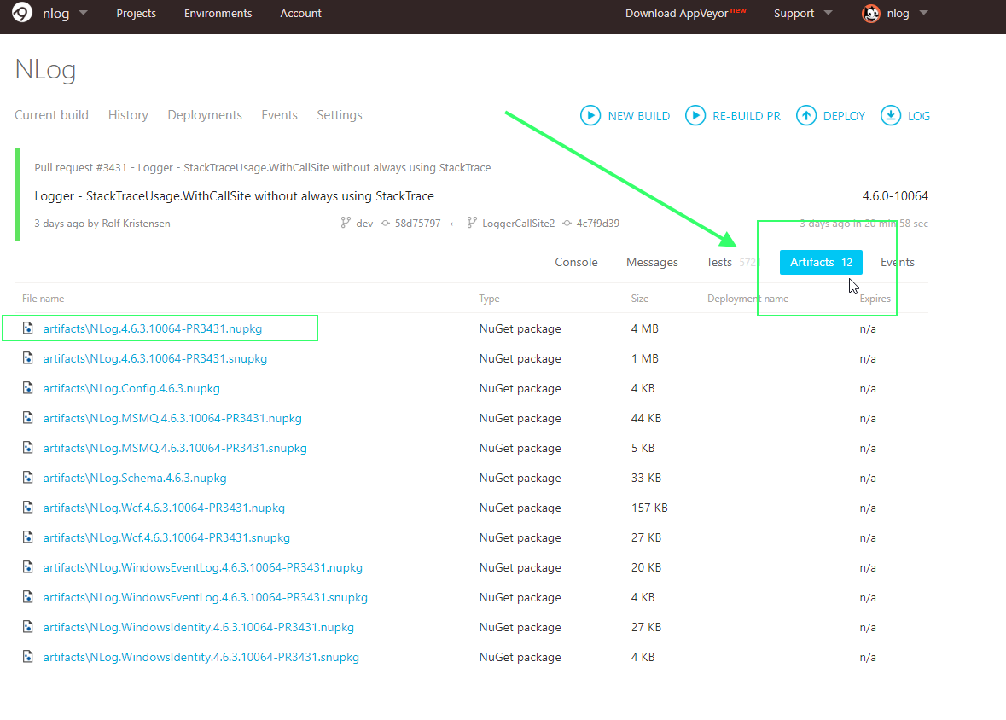This screenshot has width=1006, height=720.
Task: Click build version 4.6.0-10064
Action: 895,195
